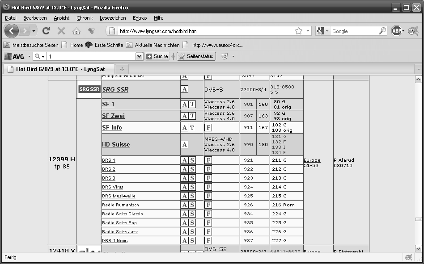Image resolution: width=424 pixels, height=264 pixels.
Task: Open the SRG SSR link
Action: click(x=115, y=89)
